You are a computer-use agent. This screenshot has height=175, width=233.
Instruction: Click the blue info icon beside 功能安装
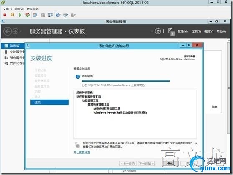click(78, 77)
